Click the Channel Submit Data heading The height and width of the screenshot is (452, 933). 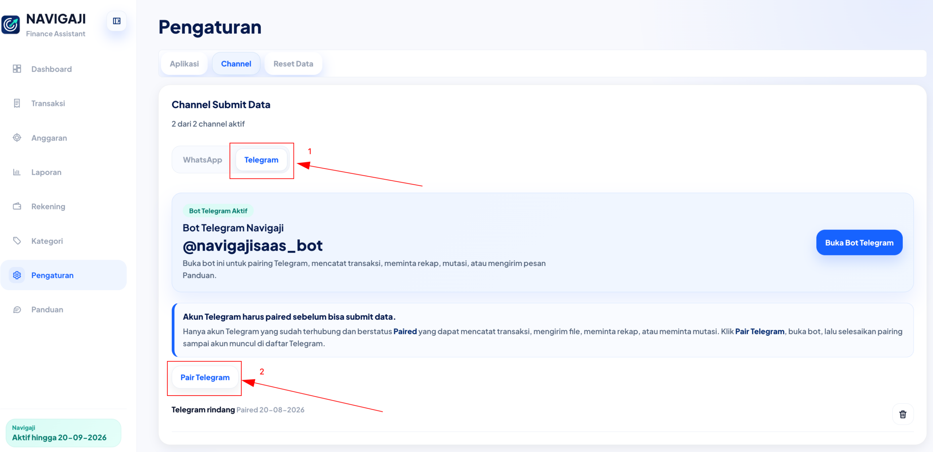pos(221,105)
